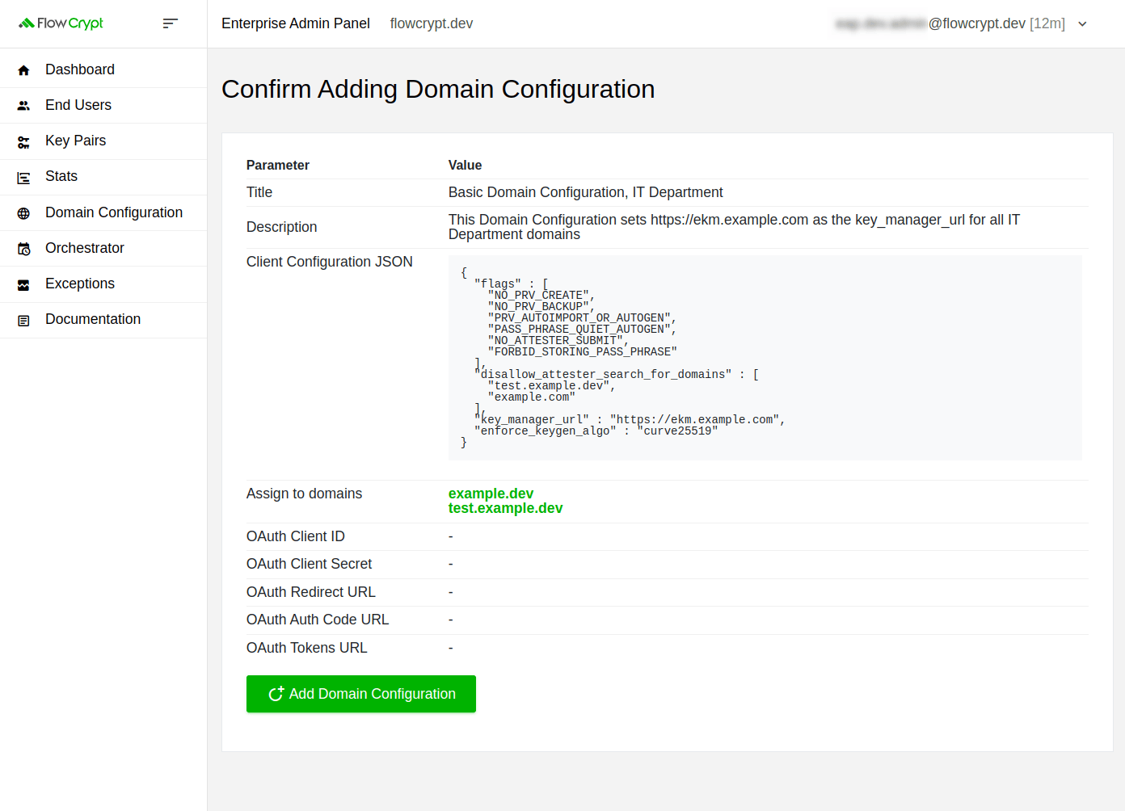Screen dimensions: 1125x811
Task: Click the flowcrypt.dev domain label in header
Action: [x=432, y=23]
